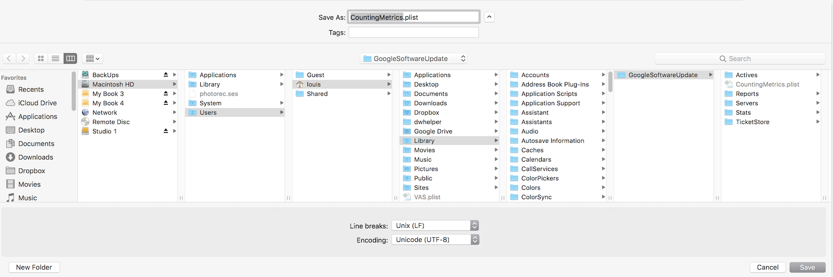Open the dwhelper folder
The image size is (833, 277).
click(450, 122)
